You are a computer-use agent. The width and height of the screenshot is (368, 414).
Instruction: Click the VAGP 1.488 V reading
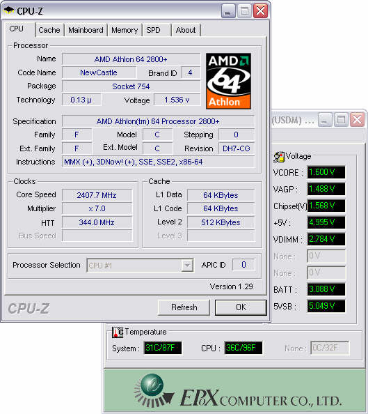pos(326,189)
